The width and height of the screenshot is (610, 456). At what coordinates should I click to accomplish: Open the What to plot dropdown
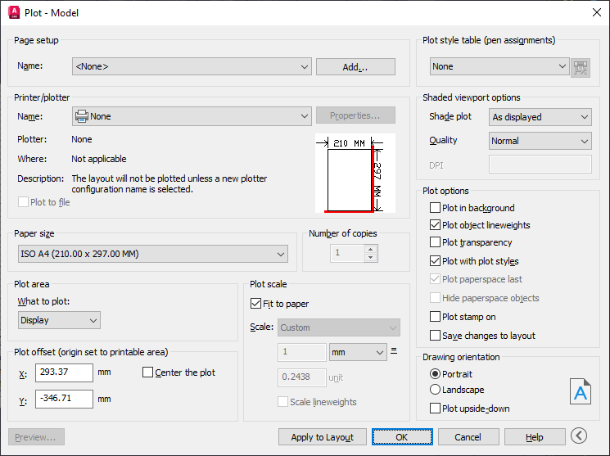coord(59,320)
